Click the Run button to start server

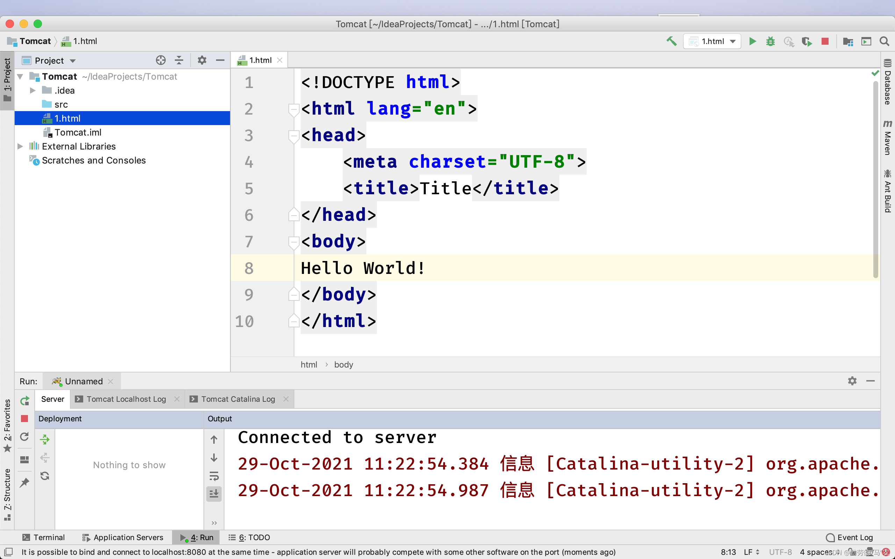[752, 41]
